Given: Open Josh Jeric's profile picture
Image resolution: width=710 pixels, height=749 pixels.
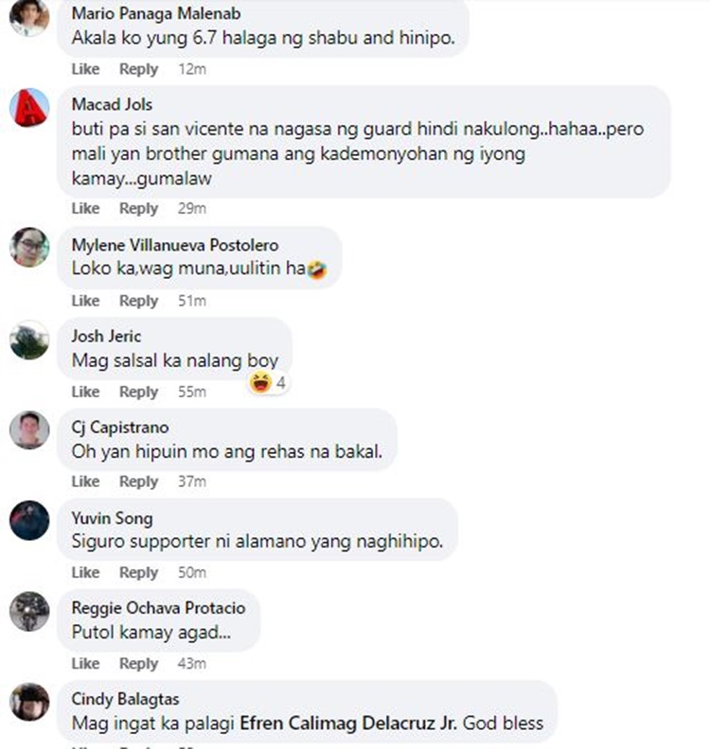Looking at the screenshot, I should tap(29, 340).
